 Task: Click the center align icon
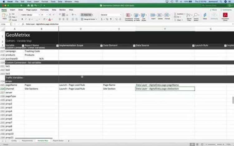pos(63,19)
